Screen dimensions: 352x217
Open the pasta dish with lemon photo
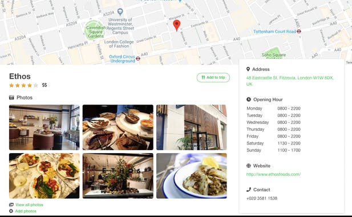point(192,176)
